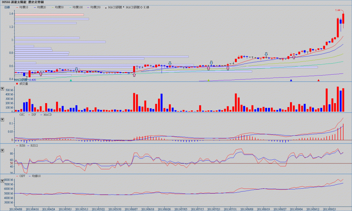The image size is (352, 211).
Task: Click the pink up-arrow signal at the June 7 breakout
Action: click(x=134, y=75)
